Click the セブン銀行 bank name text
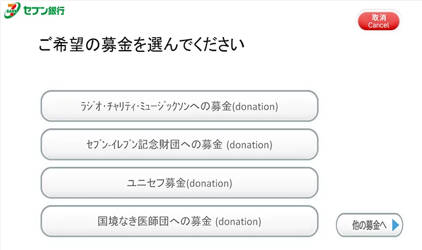The width and height of the screenshot is (422, 250). (x=44, y=10)
